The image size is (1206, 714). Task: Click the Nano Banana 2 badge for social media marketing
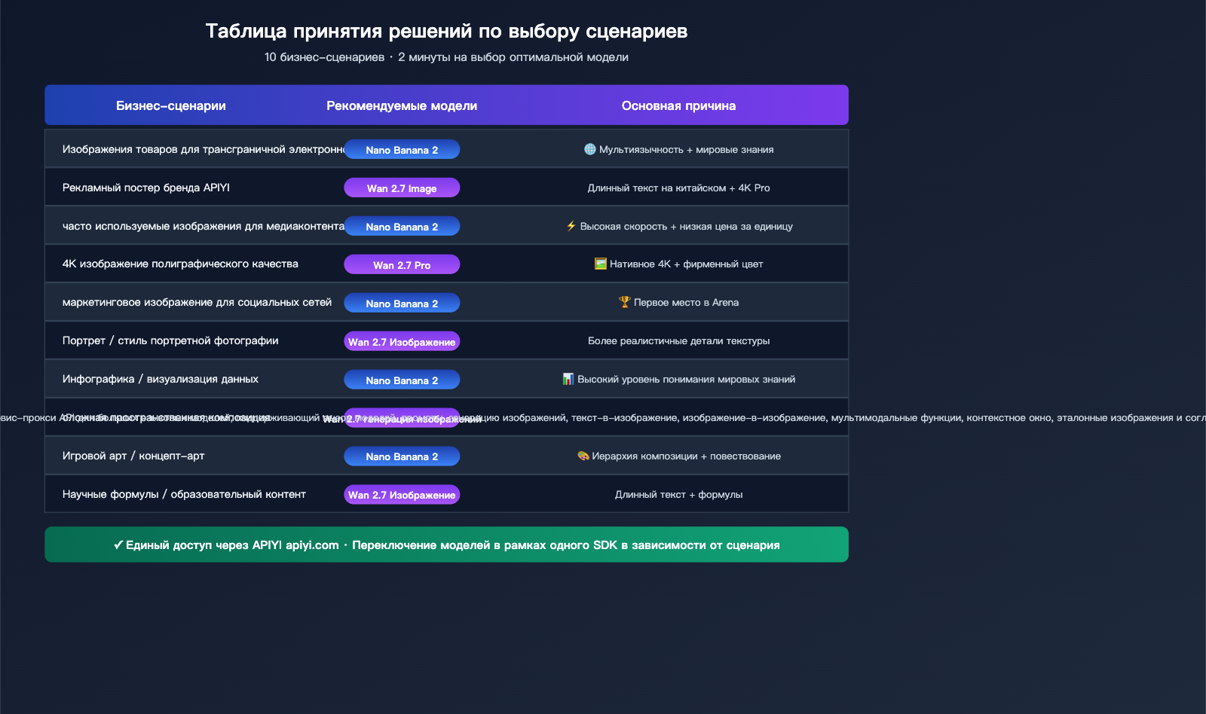402,302
